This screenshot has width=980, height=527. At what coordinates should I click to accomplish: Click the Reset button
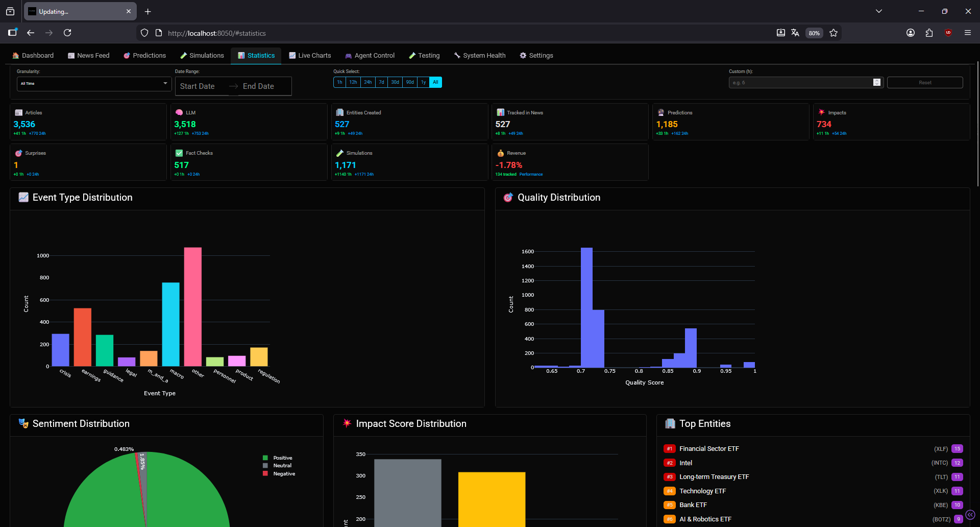click(x=925, y=83)
